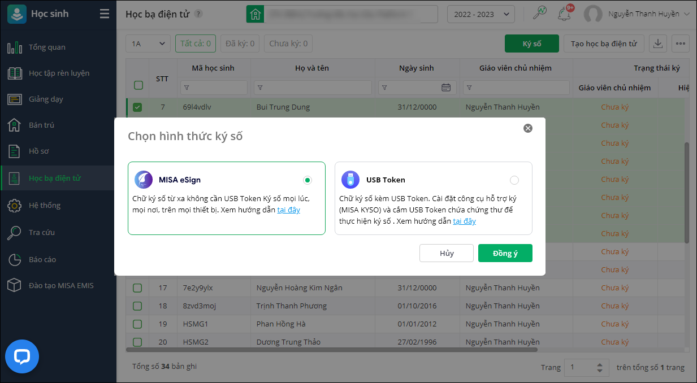This screenshot has height=383, width=697.
Task: Open the 1A class dropdown
Action: coord(148,43)
